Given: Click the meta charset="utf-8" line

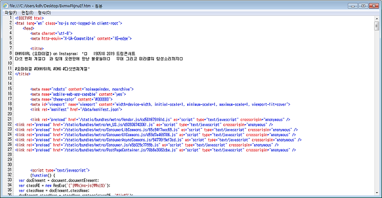Looking at the screenshot, I should [51, 33].
